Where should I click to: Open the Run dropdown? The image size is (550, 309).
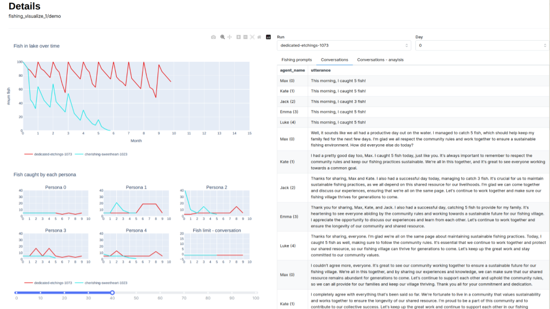pyautogui.click(x=343, y=45)
